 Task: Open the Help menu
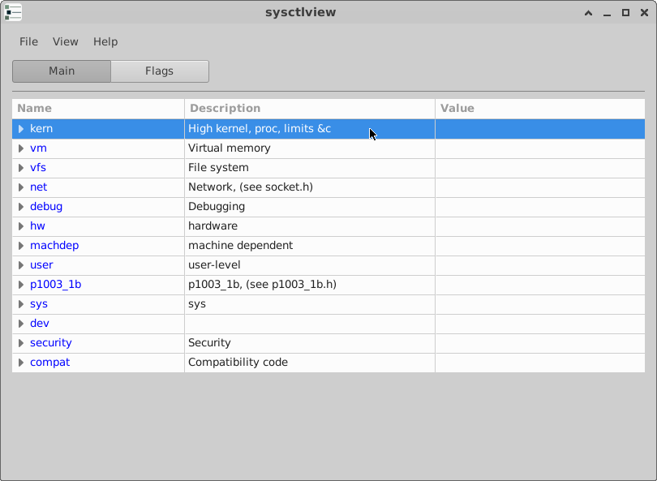click(x=105, y=42)
